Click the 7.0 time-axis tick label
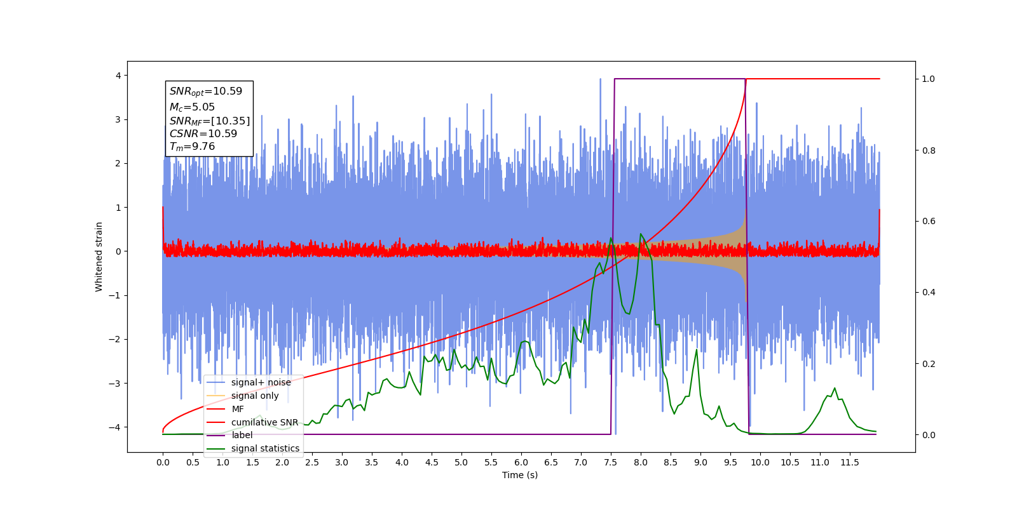Image resolution: width=1017 pixels, height=508 pixels. tap(581, 462)
